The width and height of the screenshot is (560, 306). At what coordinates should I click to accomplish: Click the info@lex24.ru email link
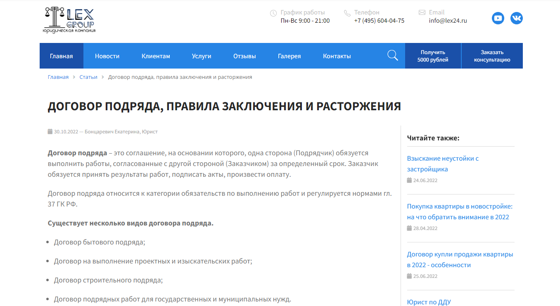point(448,21)
